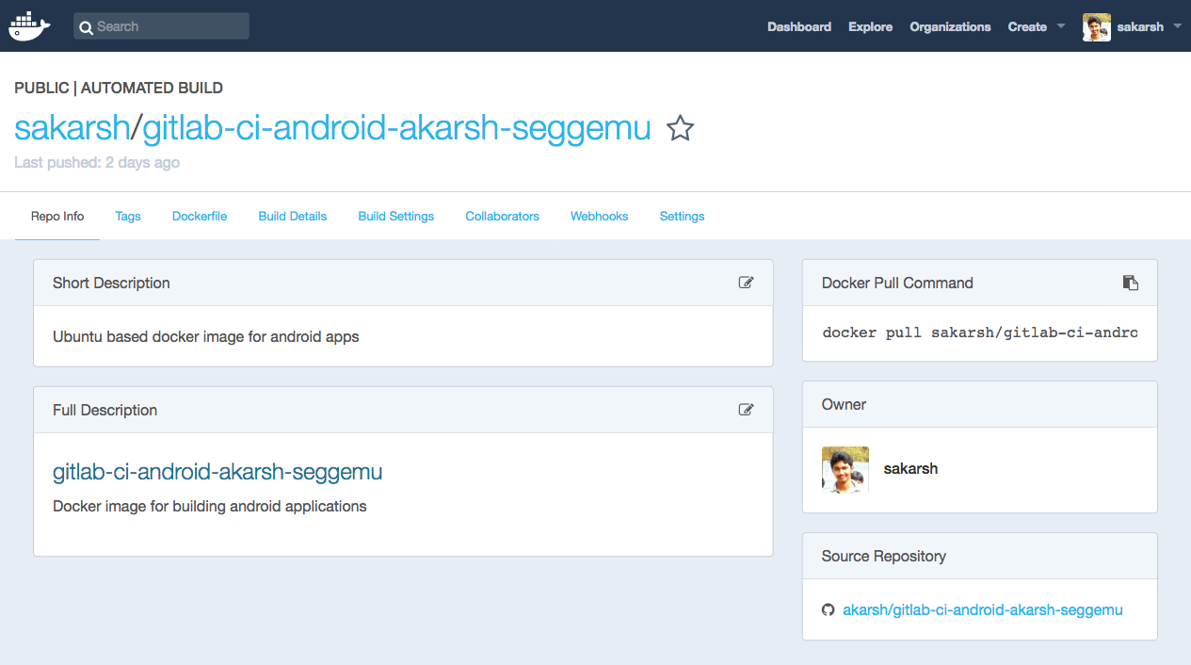Go to the Explore page
The width and height of the screenshot is (1191, 665).
pyautogui.click(x=870, y=26)
